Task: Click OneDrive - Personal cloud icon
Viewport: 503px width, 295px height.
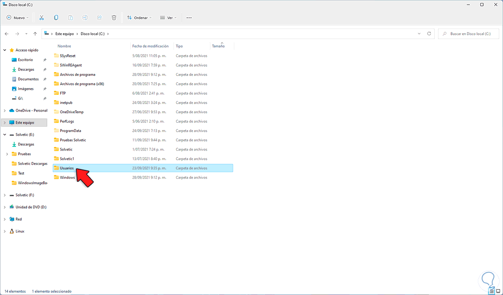Action: [12, 111]
